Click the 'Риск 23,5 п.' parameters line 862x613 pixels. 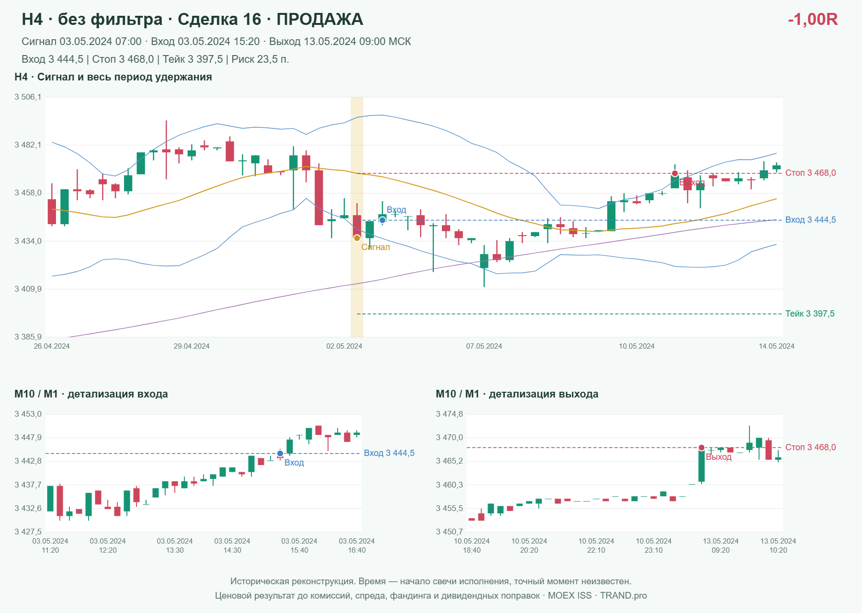(x=155, y=59)
